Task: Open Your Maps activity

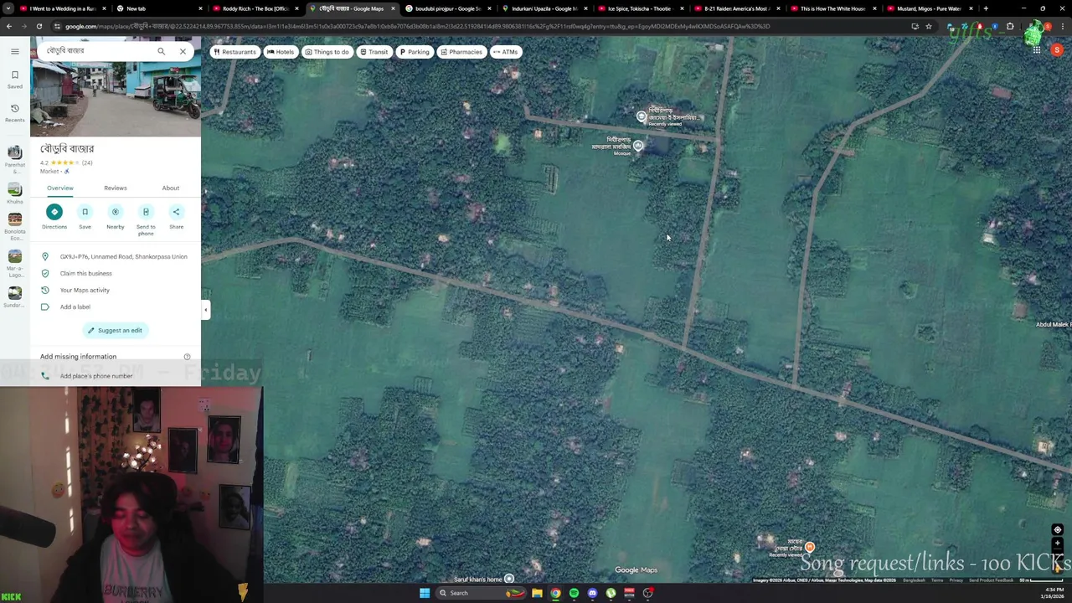Action: pos(116,290)
